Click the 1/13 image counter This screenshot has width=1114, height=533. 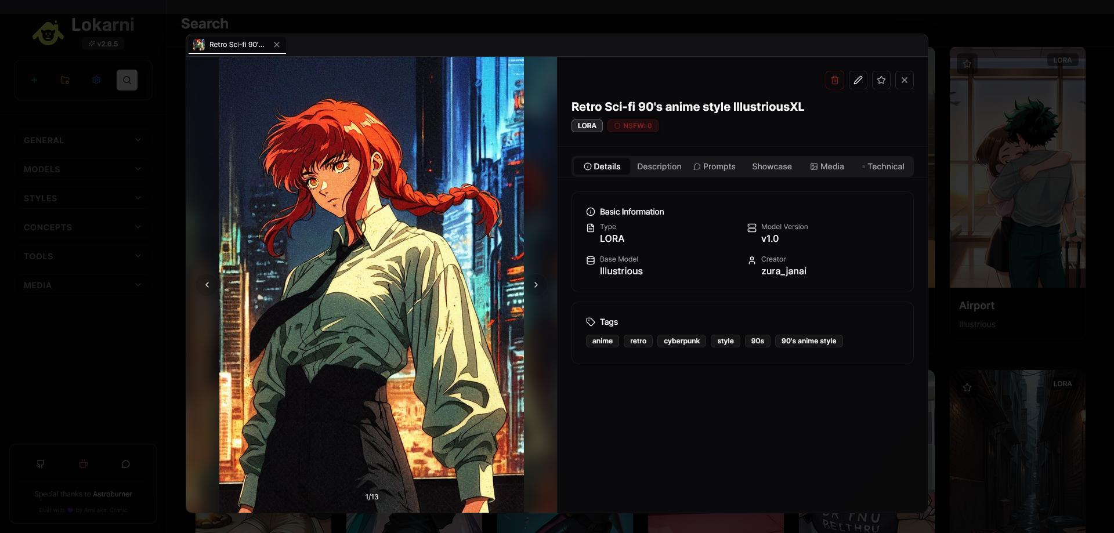372,497
